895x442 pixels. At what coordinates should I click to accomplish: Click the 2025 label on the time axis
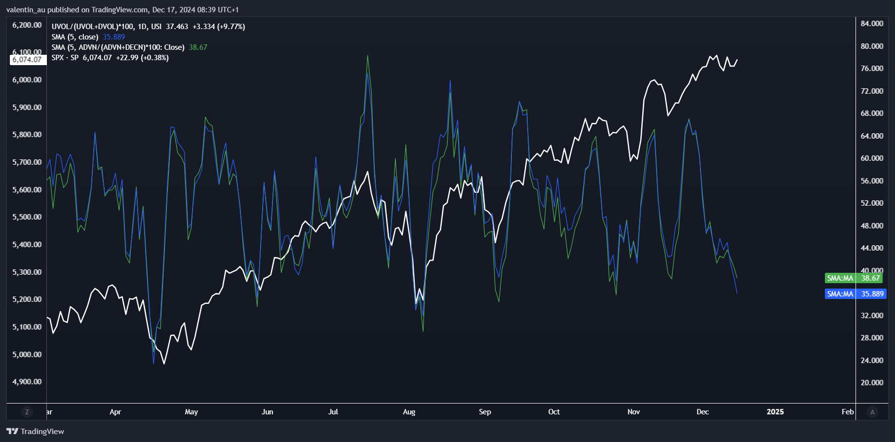pyautogui.click(x=775, y=412)
